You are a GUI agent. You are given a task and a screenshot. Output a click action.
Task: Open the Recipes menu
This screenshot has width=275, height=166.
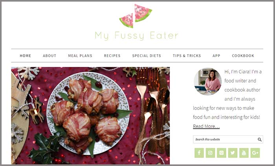point(112,56)
